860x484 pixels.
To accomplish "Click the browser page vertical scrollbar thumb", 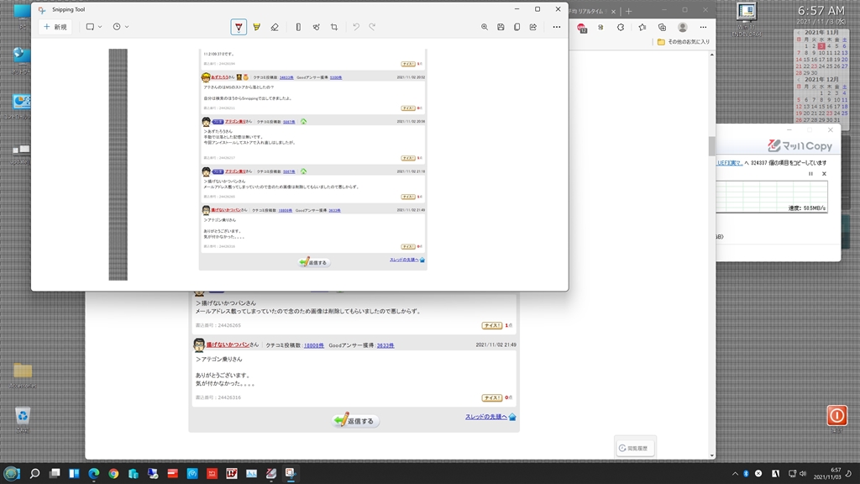I will 712,146.
